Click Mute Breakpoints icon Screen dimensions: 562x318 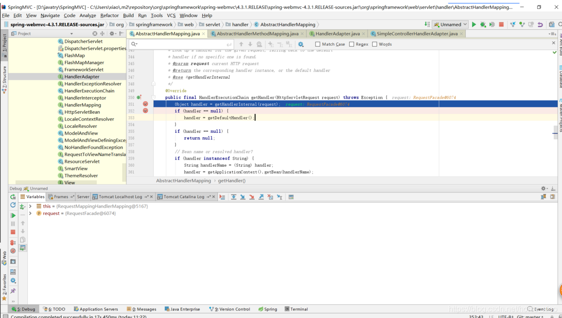(13, 251)
